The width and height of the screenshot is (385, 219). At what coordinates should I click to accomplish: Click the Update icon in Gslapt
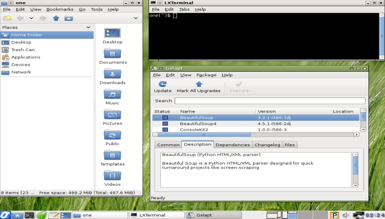(163, 84)
